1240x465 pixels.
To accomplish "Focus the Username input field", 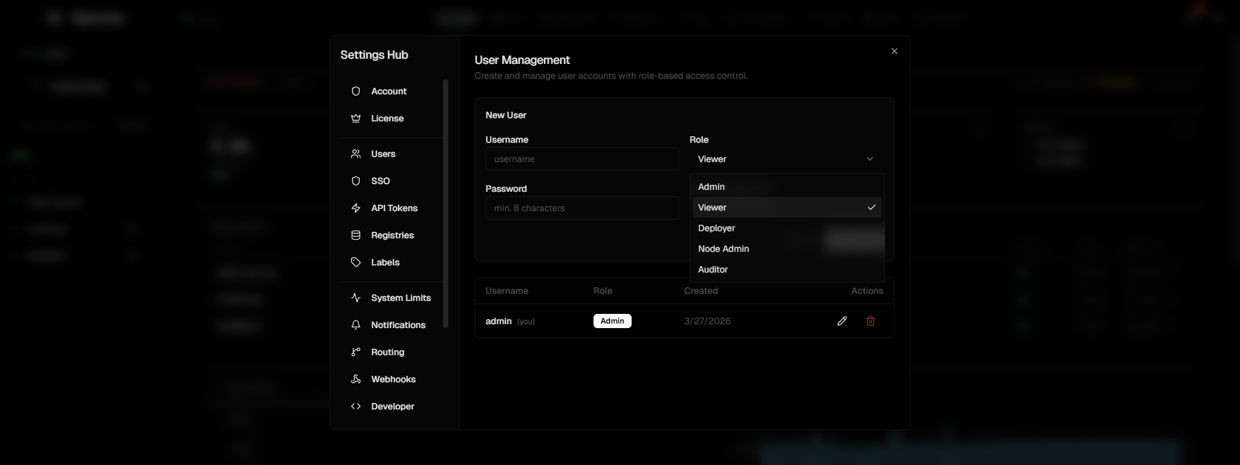I will click(x=582, y=159).
